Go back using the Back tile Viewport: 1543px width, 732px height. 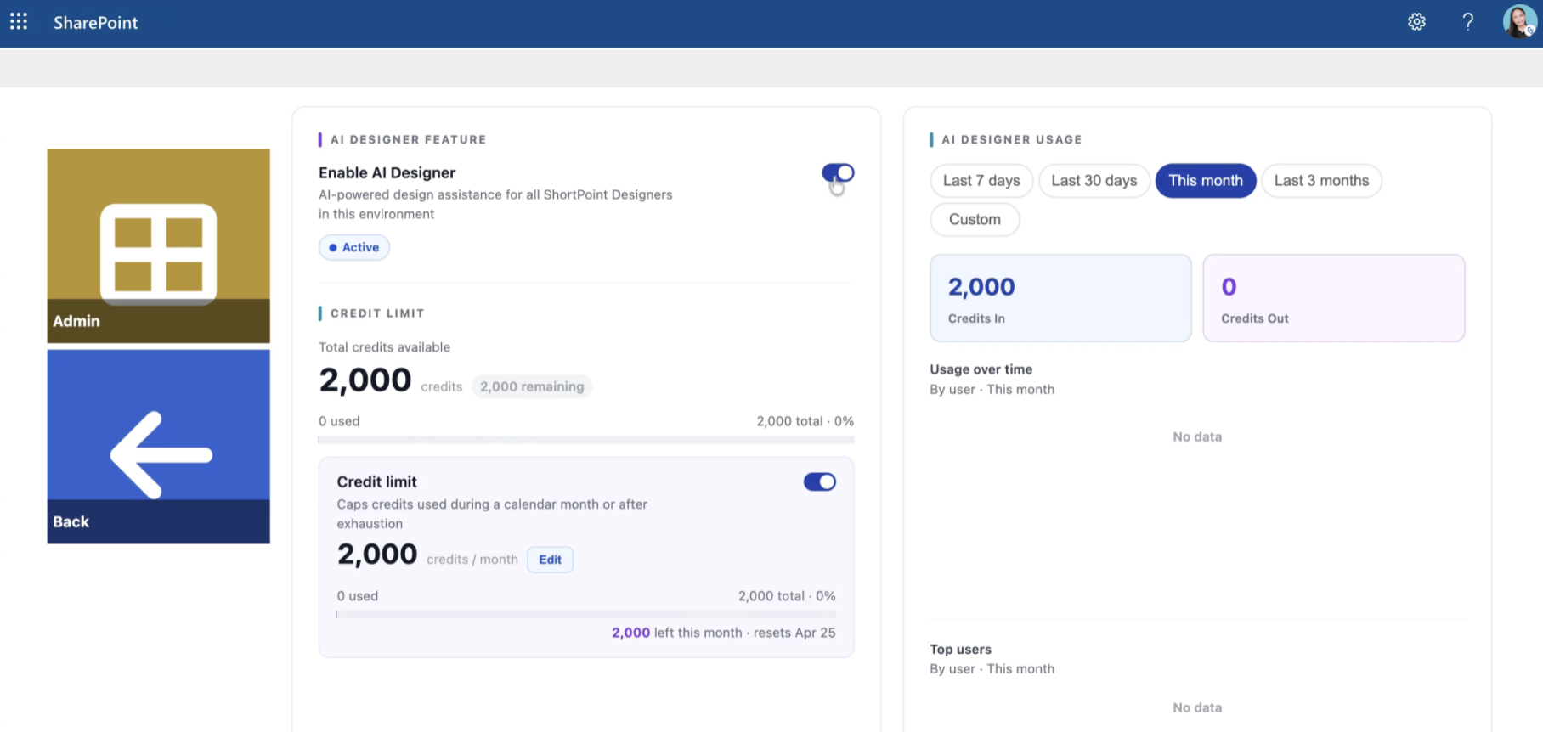(x=159, y=447)
